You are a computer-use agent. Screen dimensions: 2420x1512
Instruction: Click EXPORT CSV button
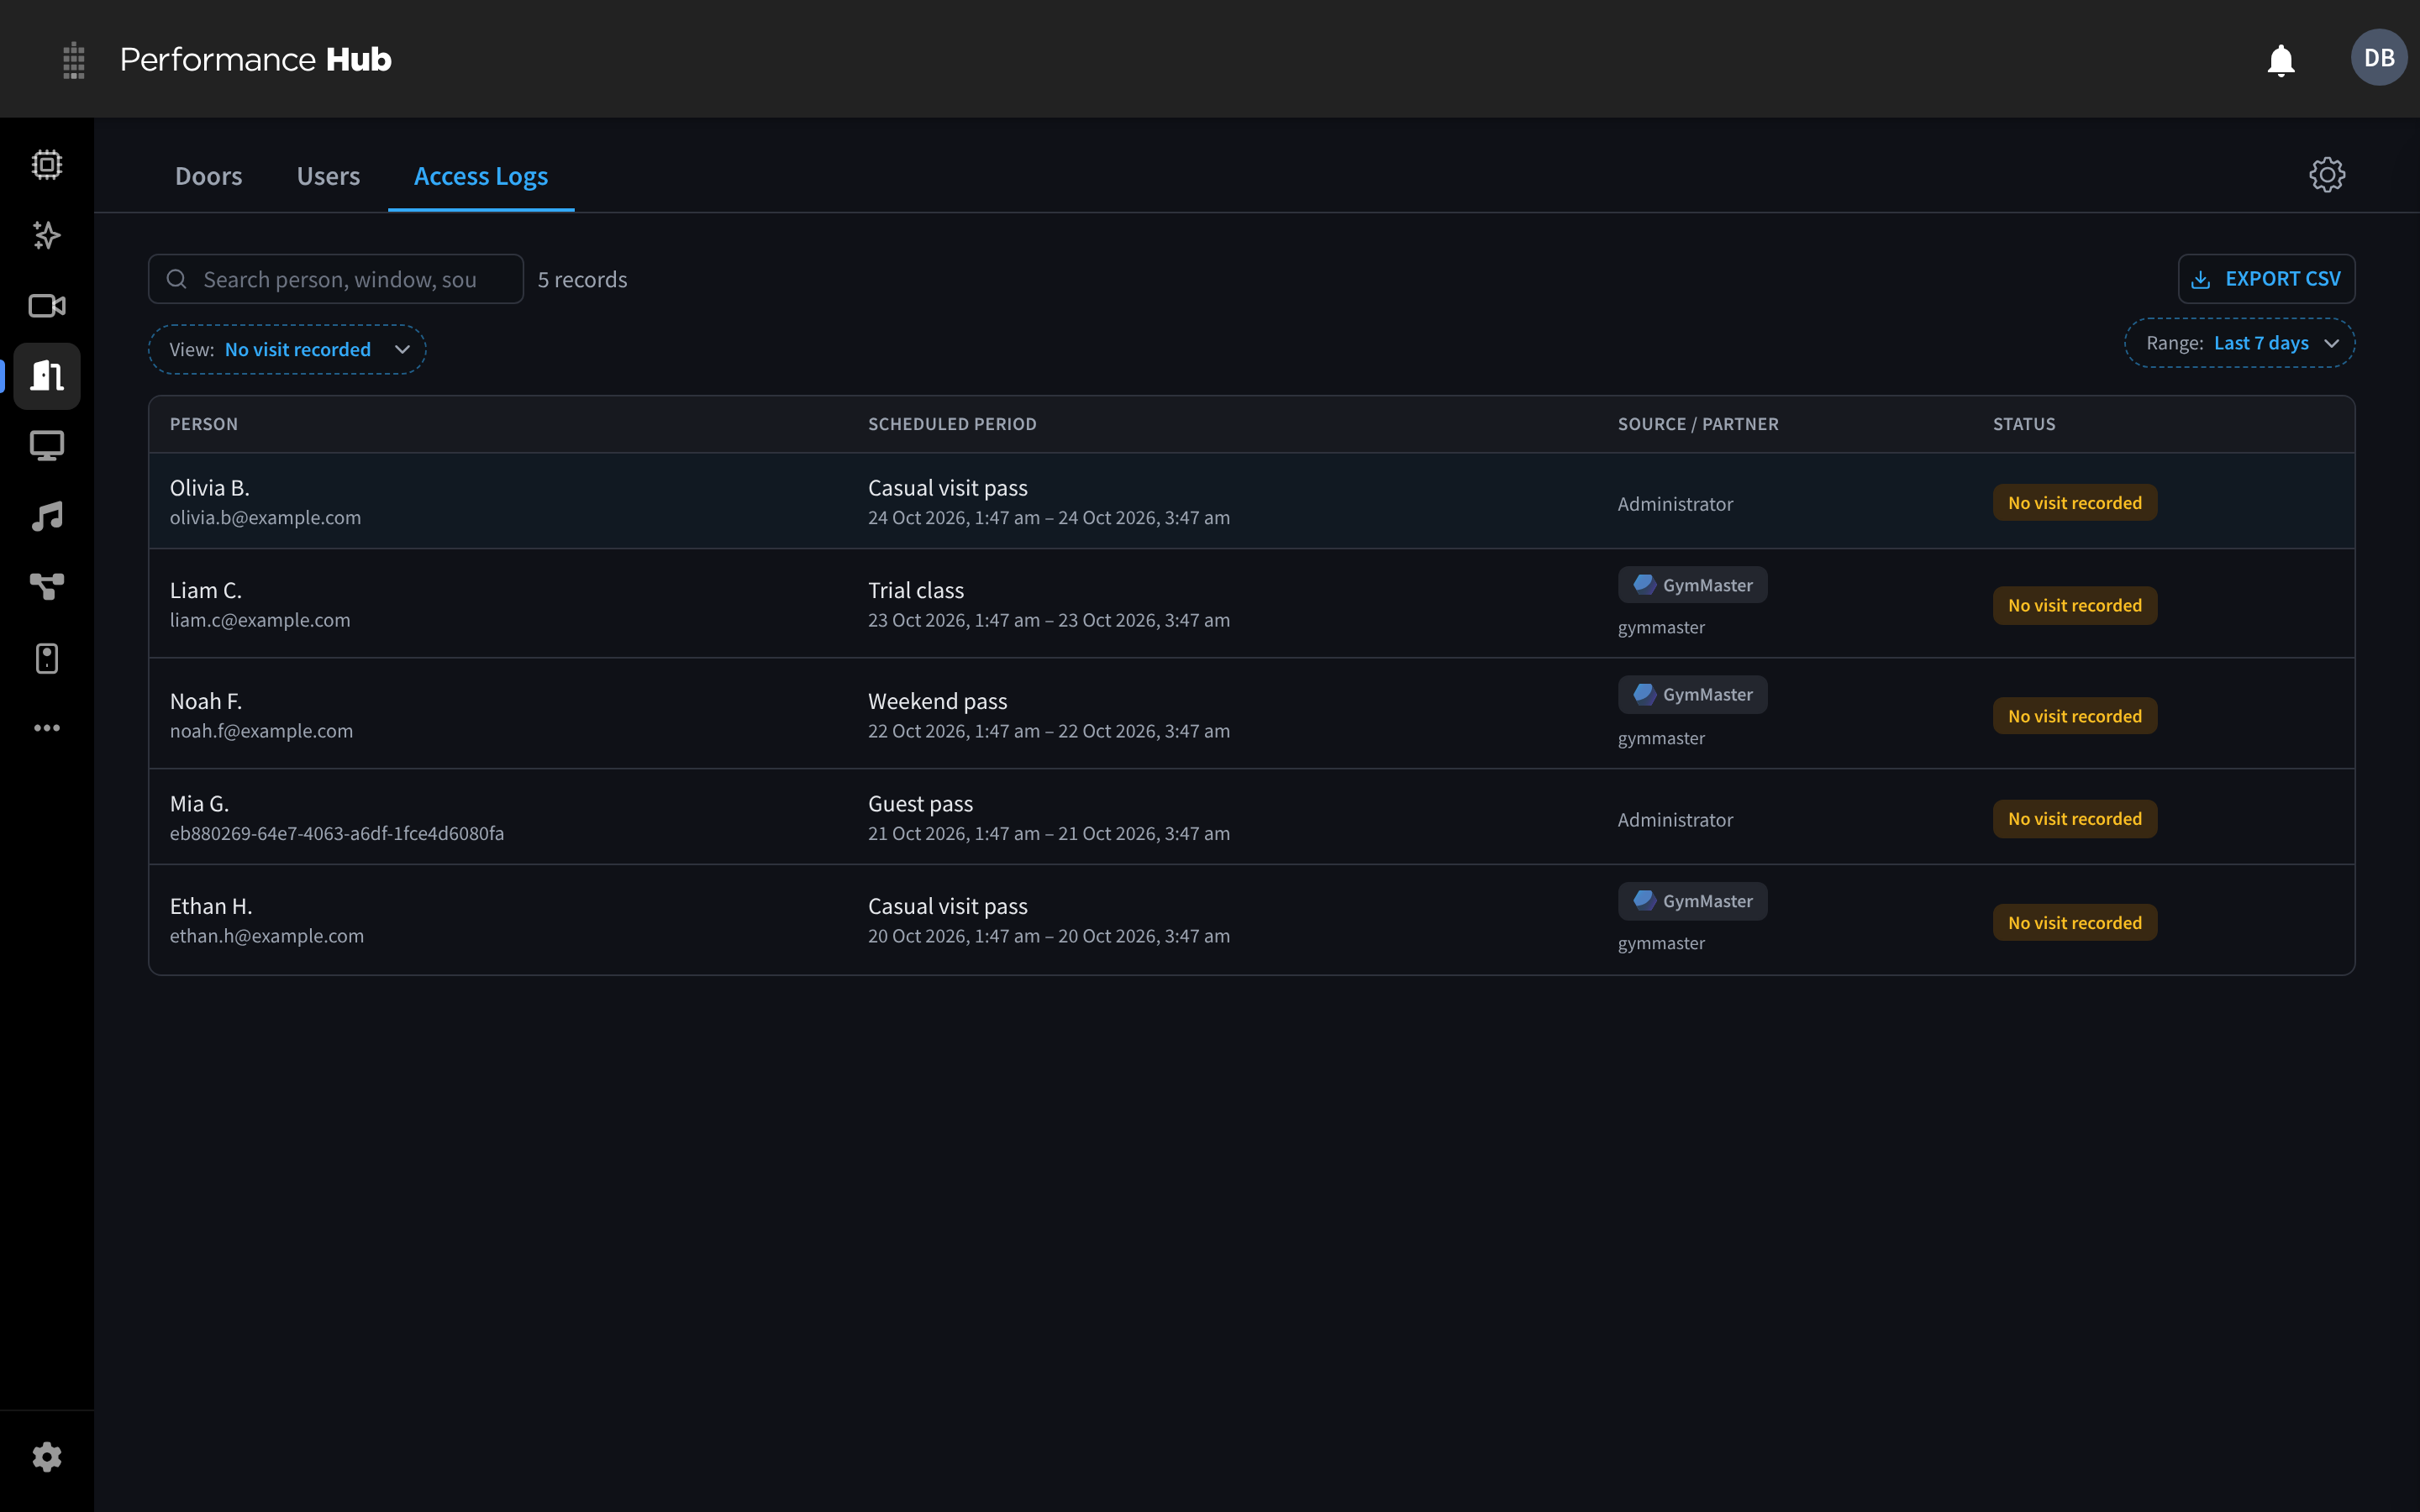2266,279
